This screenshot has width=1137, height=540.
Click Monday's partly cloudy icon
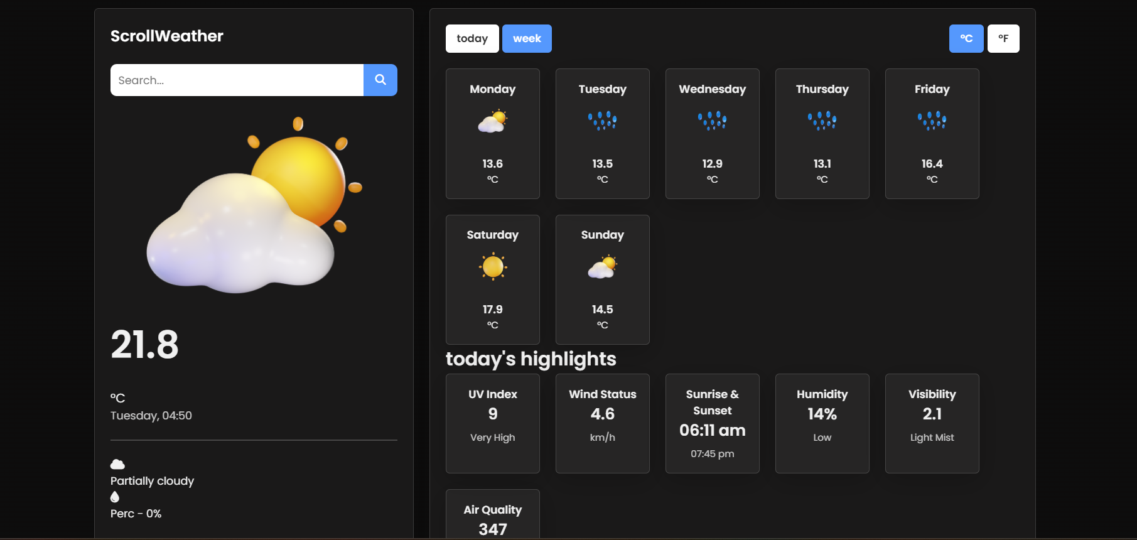(x=492, y=121)
